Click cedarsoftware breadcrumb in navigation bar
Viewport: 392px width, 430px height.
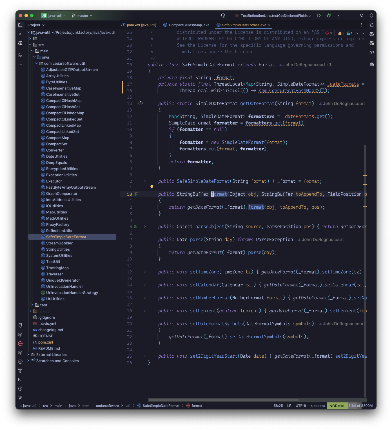(x=107, y=406)
